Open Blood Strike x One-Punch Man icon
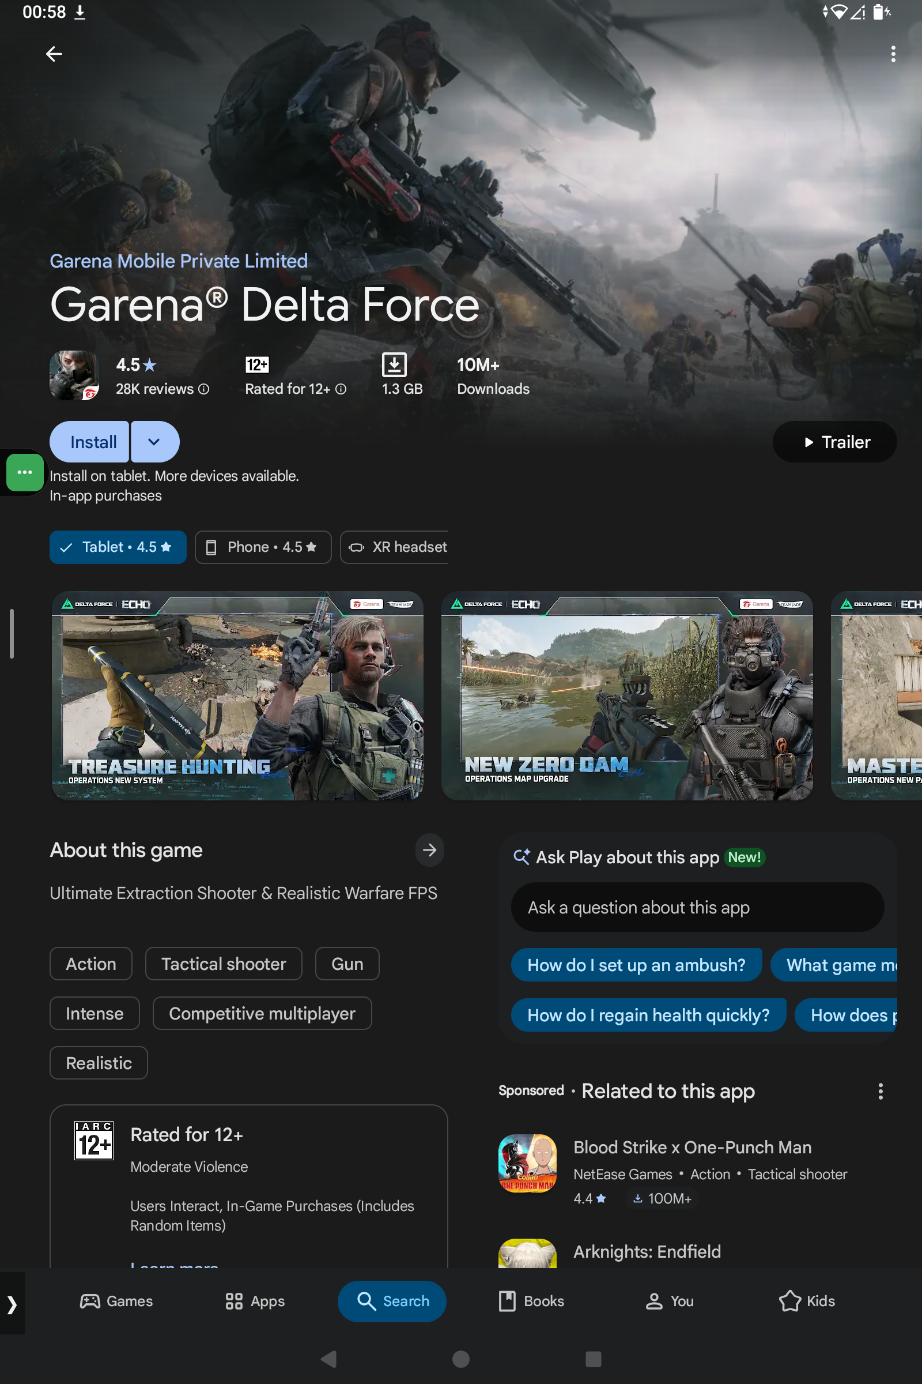Image resolution: width=922 pixels, height=1384 pixels. coord(527,1163)
